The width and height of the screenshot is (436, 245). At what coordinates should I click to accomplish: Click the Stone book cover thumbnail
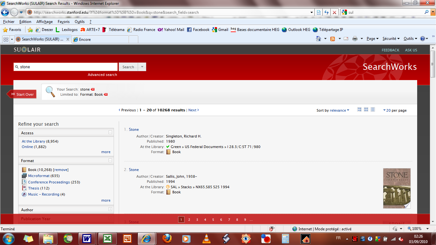(x=397, y=189)
